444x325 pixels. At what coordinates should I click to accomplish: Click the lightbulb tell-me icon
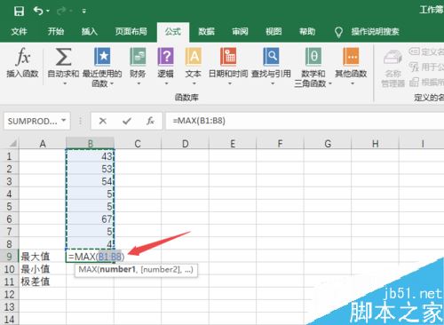coord(338,32)
